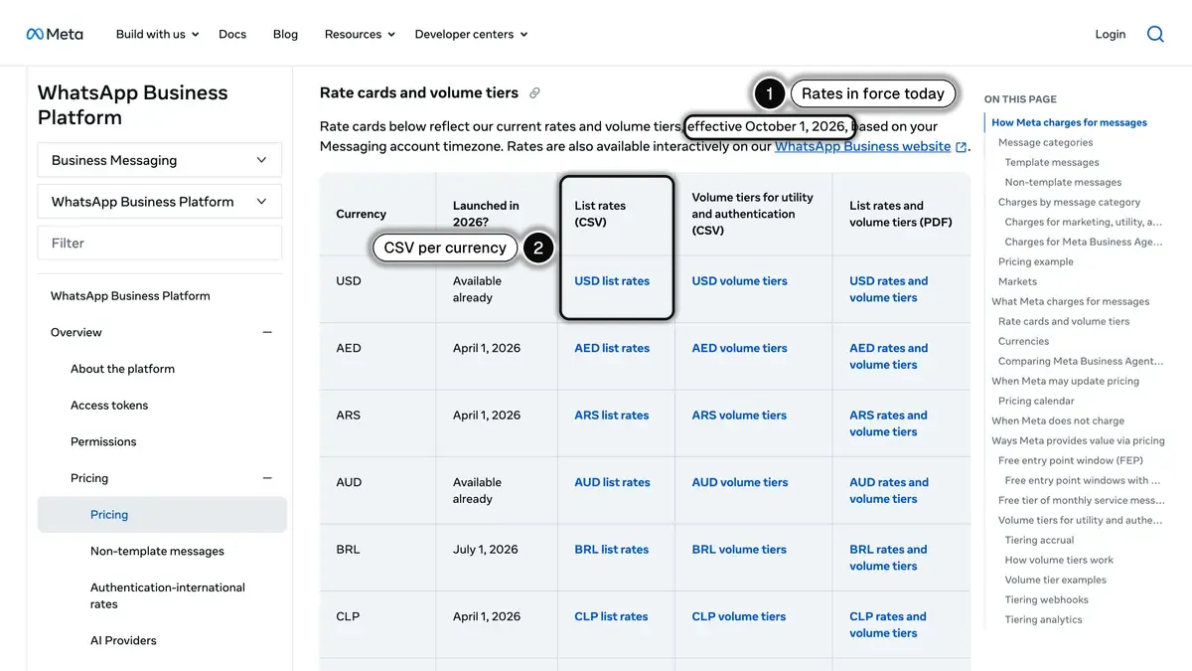Jump to Currencies section
1192x671 pixels.
1023,342
